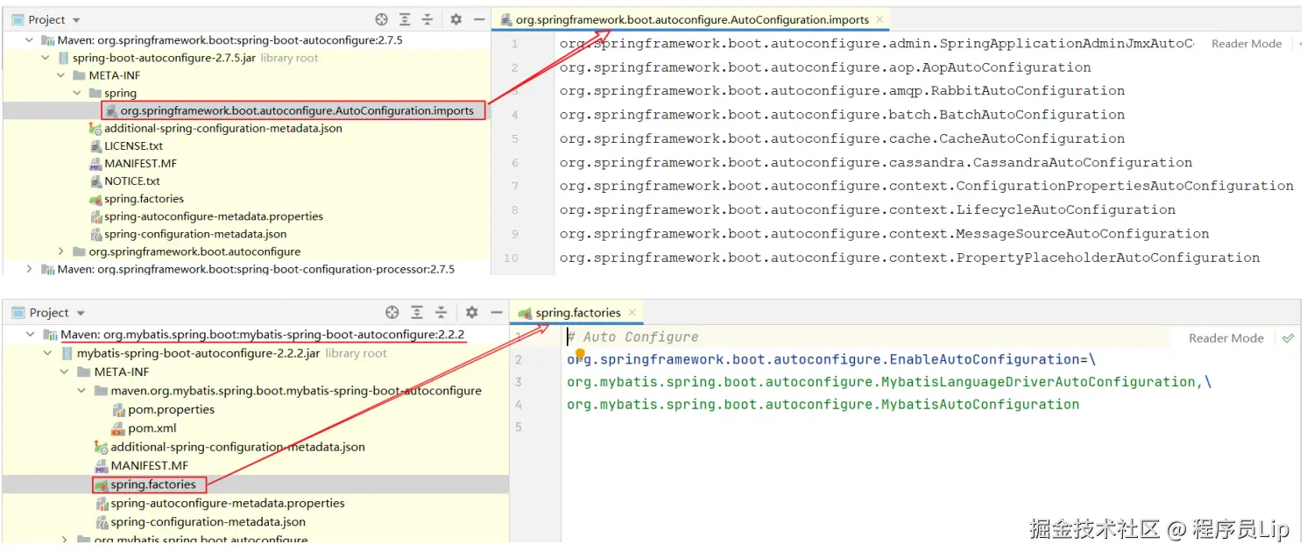
Task: Expand org.springframework.boot.autoconfigure package node
Action: pyautogui.click(x=61, y=251)
